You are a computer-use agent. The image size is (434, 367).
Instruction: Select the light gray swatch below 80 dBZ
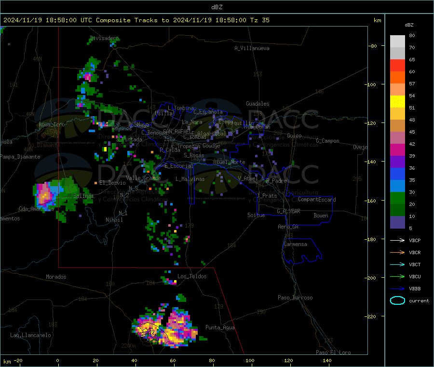[397, 41]
